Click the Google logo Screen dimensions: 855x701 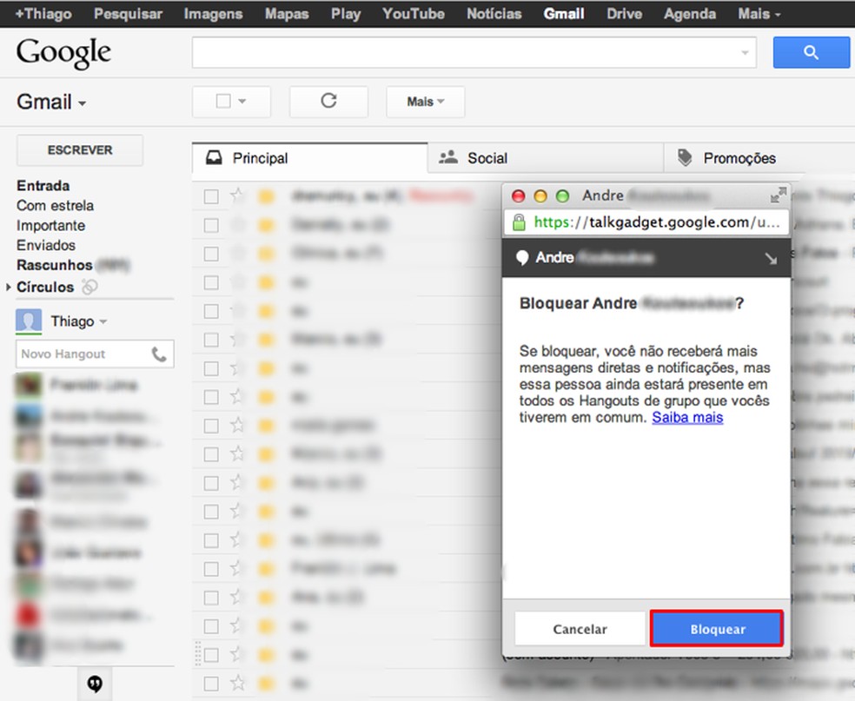click(x=63, y=53)
